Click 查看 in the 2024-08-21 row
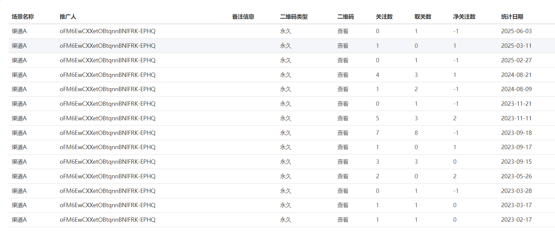Viewport: 555px width, 231px height. click(343, 75)
